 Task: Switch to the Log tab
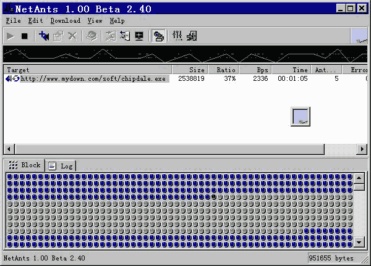pyautogui.click(x=61, y=165)
